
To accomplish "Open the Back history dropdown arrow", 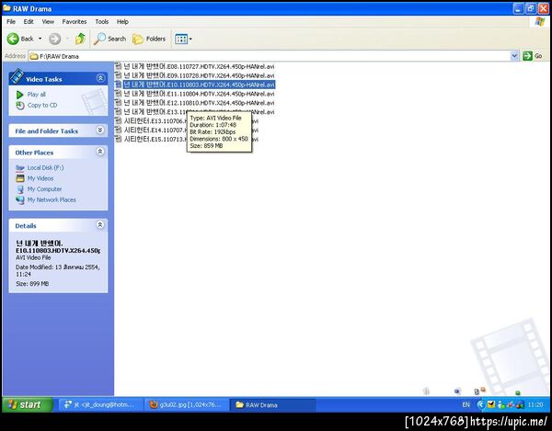I will click(x=40, y=39).
